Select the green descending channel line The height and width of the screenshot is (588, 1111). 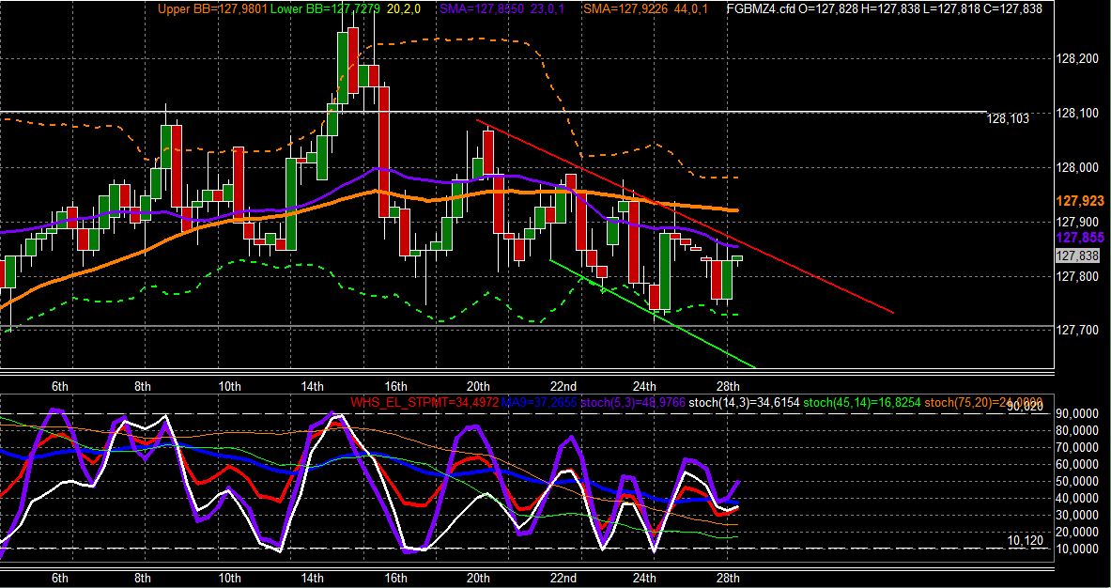tap(653, 313)
